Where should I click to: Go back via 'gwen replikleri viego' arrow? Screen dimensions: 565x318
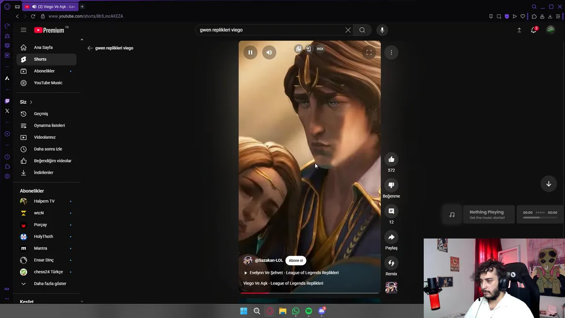[x=90, y=48]
